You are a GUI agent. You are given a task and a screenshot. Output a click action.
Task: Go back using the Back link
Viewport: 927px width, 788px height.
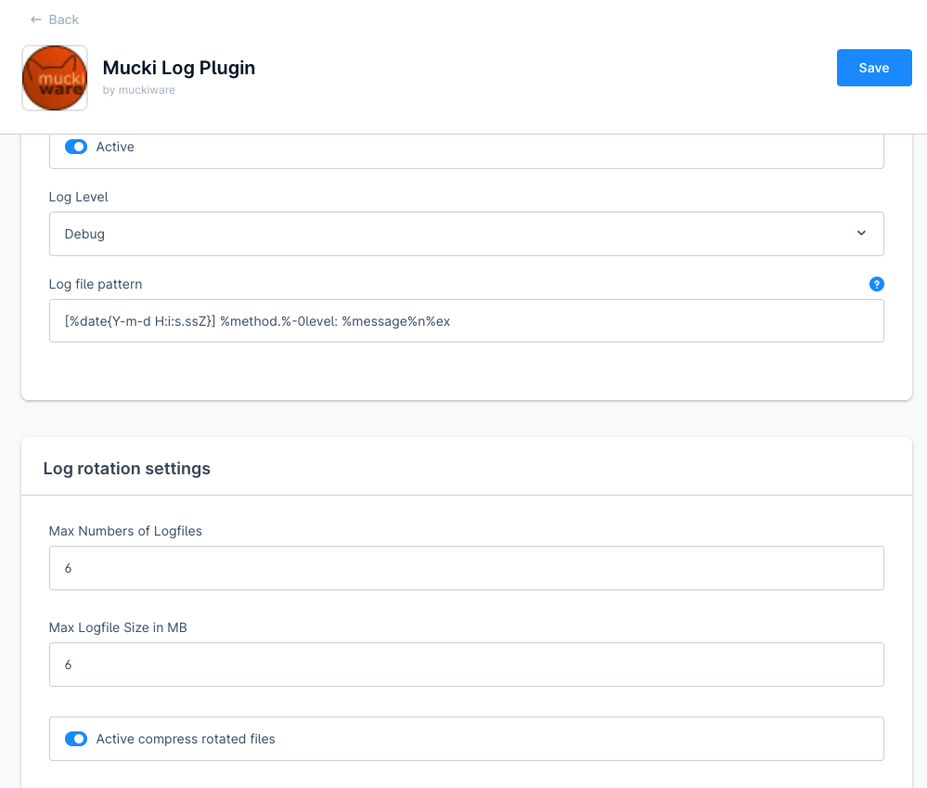point(63,19)
